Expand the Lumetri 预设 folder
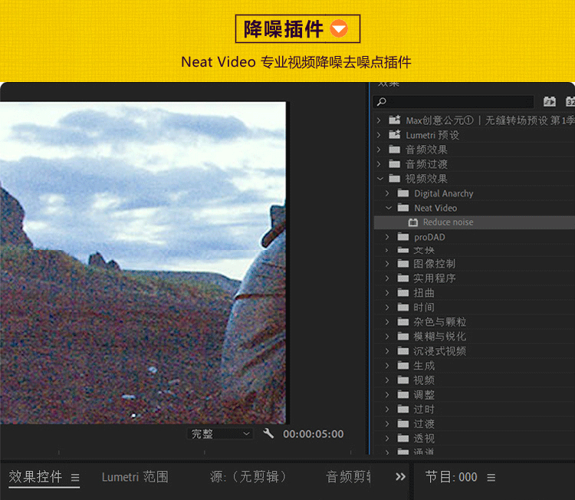 pyautogui.click(x=379, y=135)
